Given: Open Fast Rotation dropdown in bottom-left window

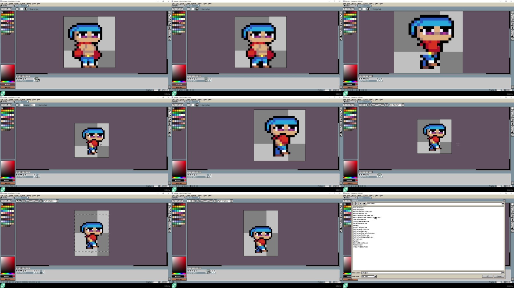Looking at the screenshot, I should click(x=57, y=201).
